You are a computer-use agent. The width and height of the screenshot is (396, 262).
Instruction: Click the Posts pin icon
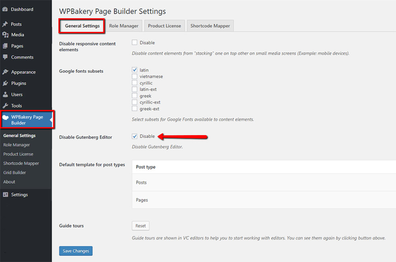point(5,24)
